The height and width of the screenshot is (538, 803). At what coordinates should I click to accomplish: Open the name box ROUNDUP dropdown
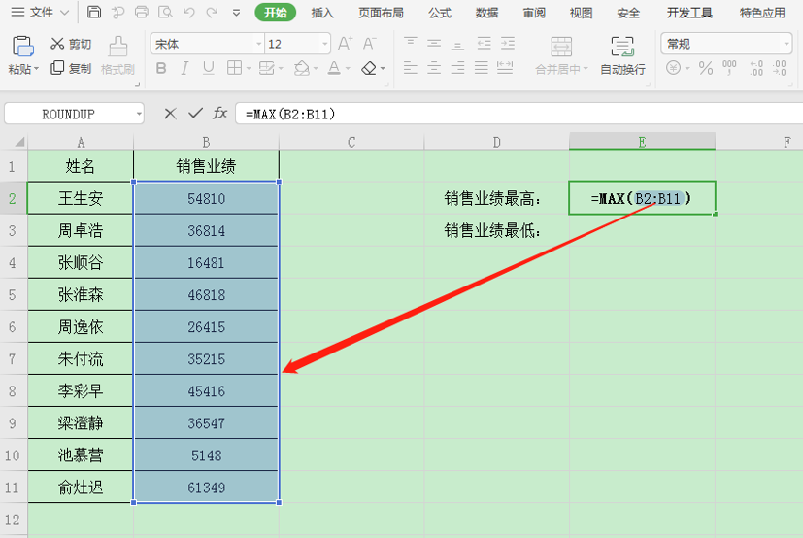pos(139,114)
